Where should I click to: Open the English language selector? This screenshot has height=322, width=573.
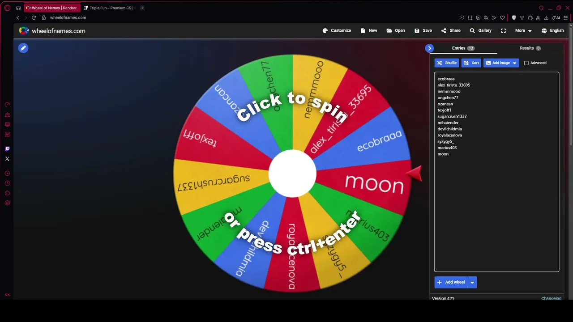(x=552, y=30)
